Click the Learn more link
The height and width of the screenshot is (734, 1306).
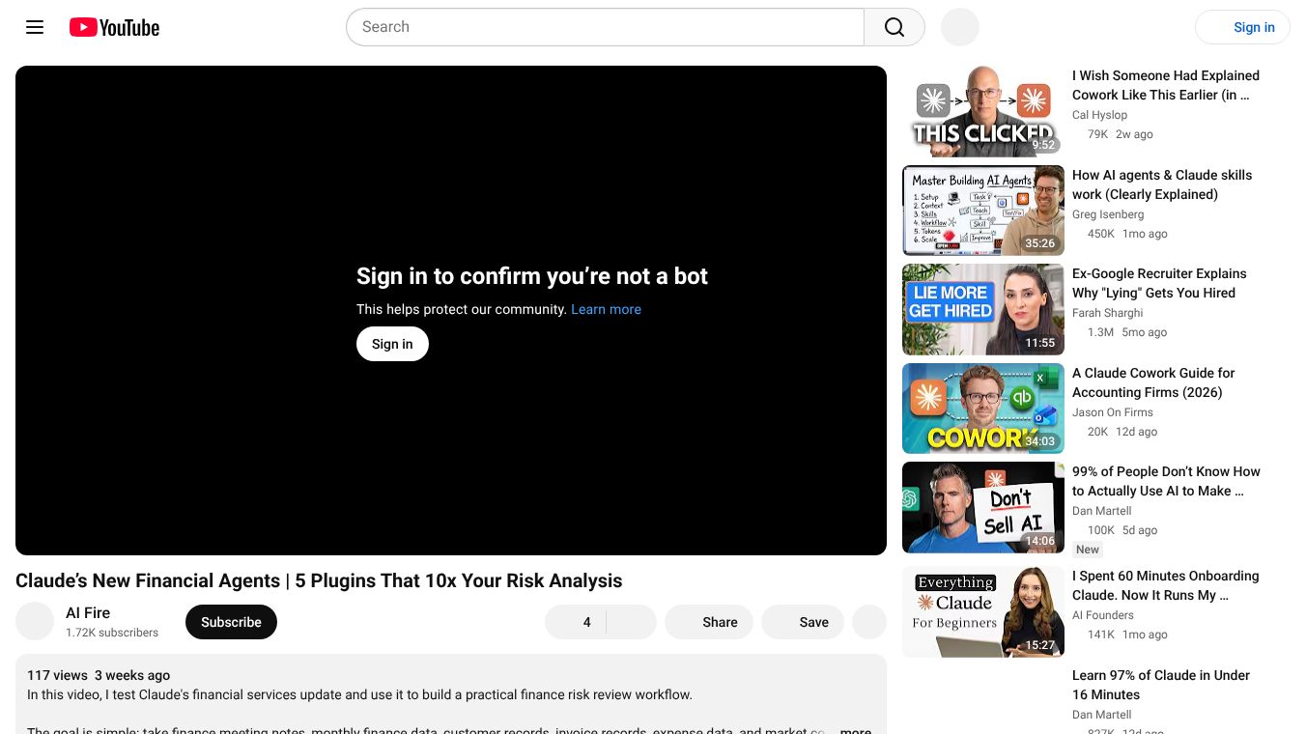(x=606, y=309)
